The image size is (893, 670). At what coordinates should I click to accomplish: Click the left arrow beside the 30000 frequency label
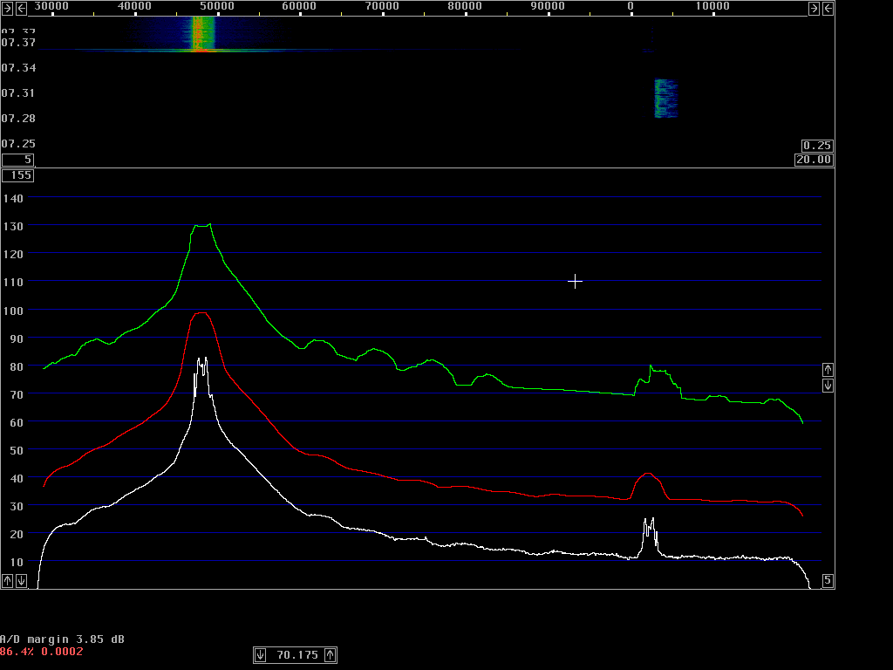point(21,8)
